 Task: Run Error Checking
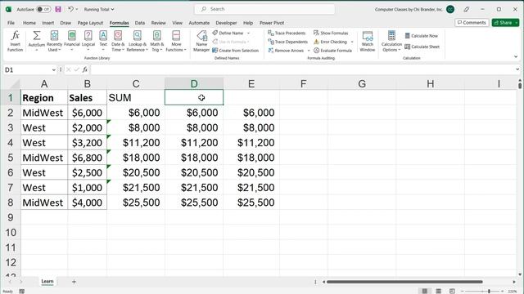click(330, 42)
